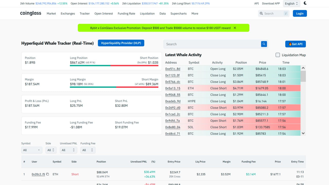Click the Open Interest value $104,177,280,152

pyautogui.click(x=99, y=3)
